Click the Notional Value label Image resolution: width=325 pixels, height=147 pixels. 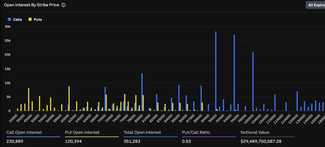click(255, 132)
